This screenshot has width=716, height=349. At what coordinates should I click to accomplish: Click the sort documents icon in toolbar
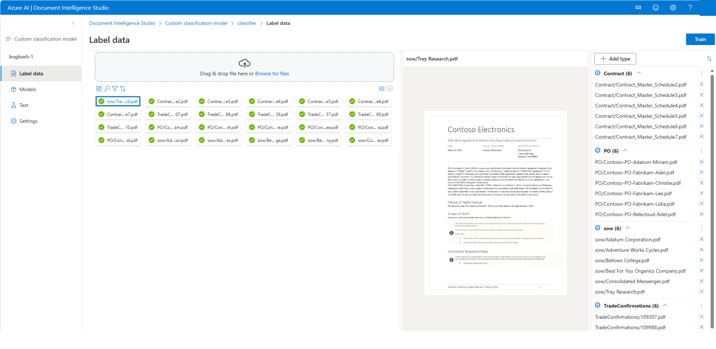tap(123, 88)
